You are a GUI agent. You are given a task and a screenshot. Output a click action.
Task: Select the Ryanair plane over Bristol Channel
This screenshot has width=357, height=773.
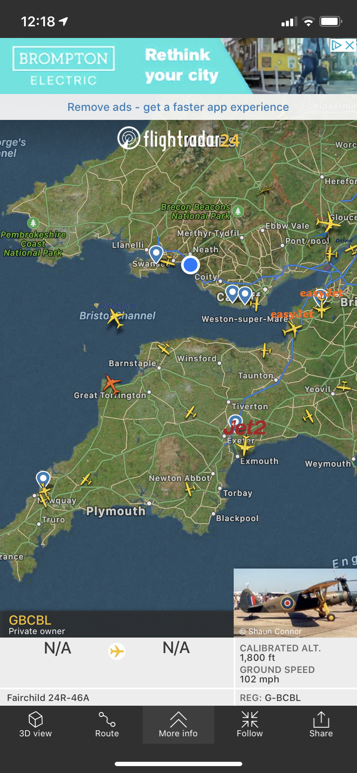[116, 318]
